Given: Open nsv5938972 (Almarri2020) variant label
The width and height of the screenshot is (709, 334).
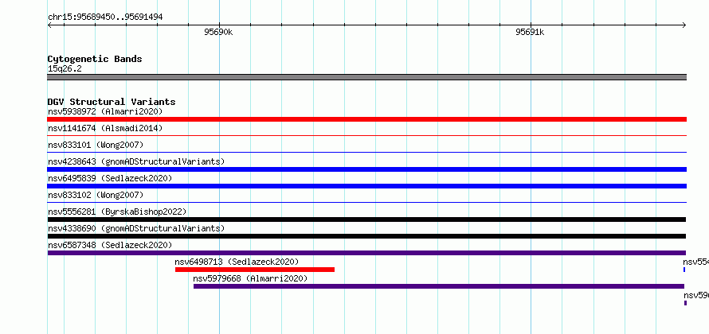Looking at the screenshot, I should 105,111.
